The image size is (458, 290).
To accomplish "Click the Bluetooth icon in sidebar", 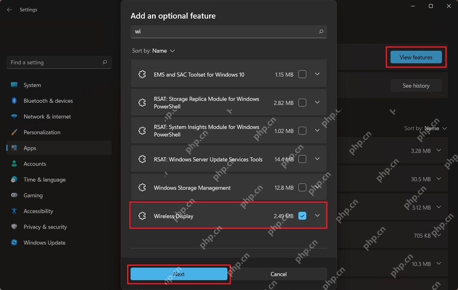I will pyautogui.click(x=14, y=101).
